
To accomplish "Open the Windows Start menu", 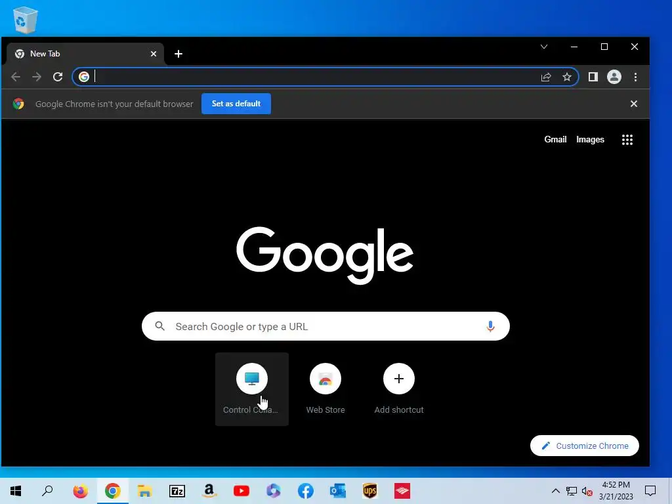I will pos(16,491).
